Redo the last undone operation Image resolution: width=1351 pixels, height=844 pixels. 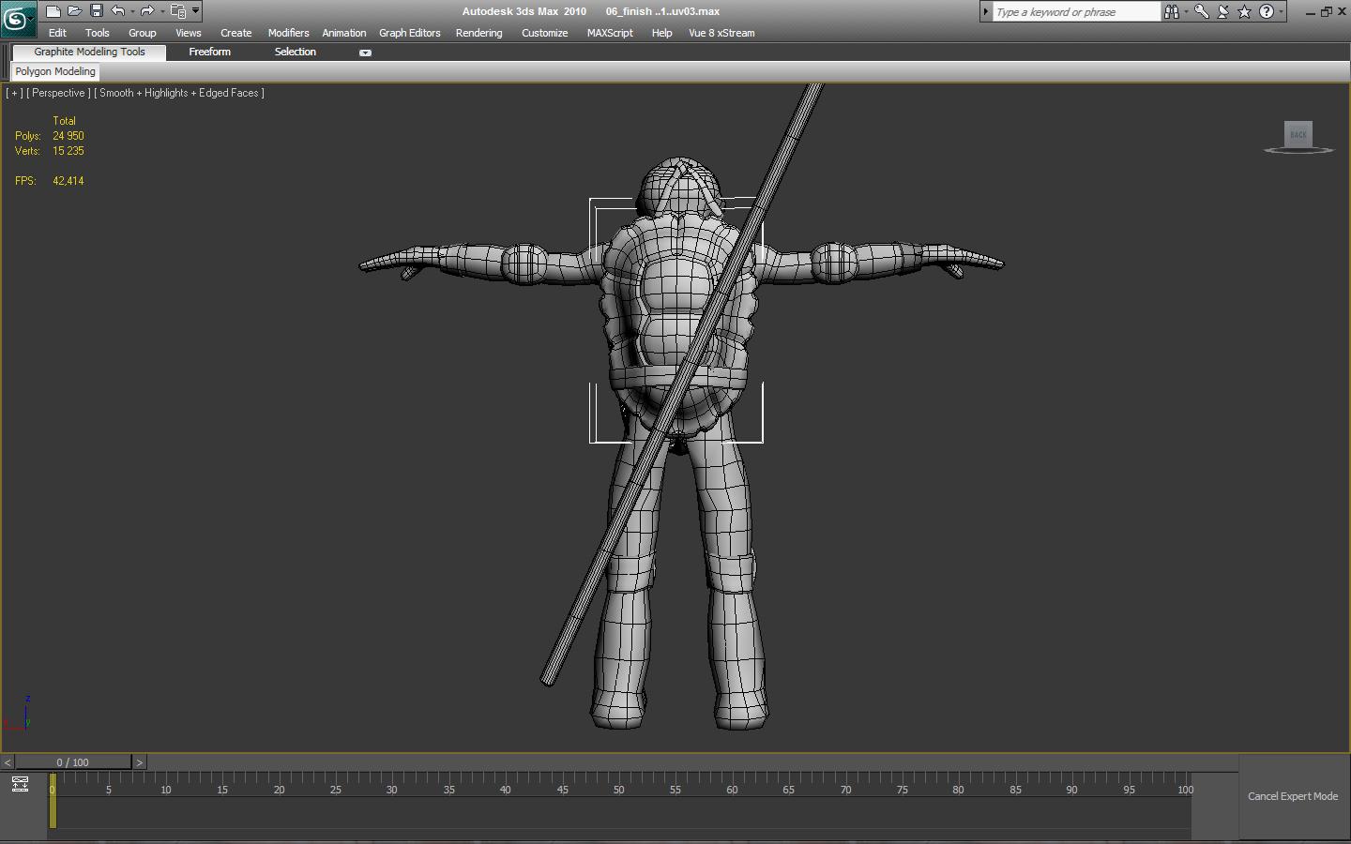point(147,11)
